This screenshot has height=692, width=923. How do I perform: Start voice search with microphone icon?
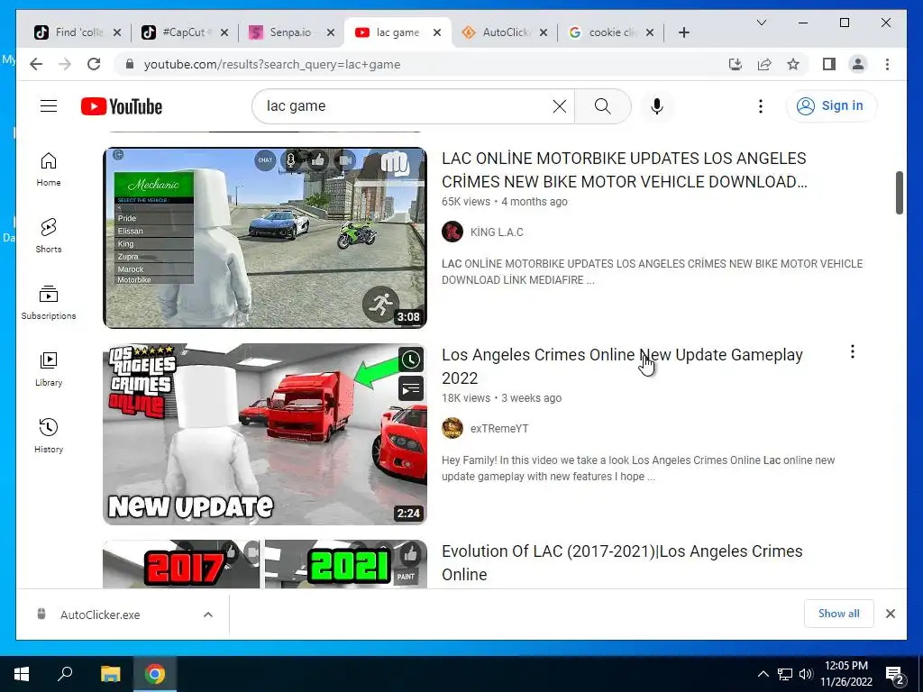(x=657, y=106)
